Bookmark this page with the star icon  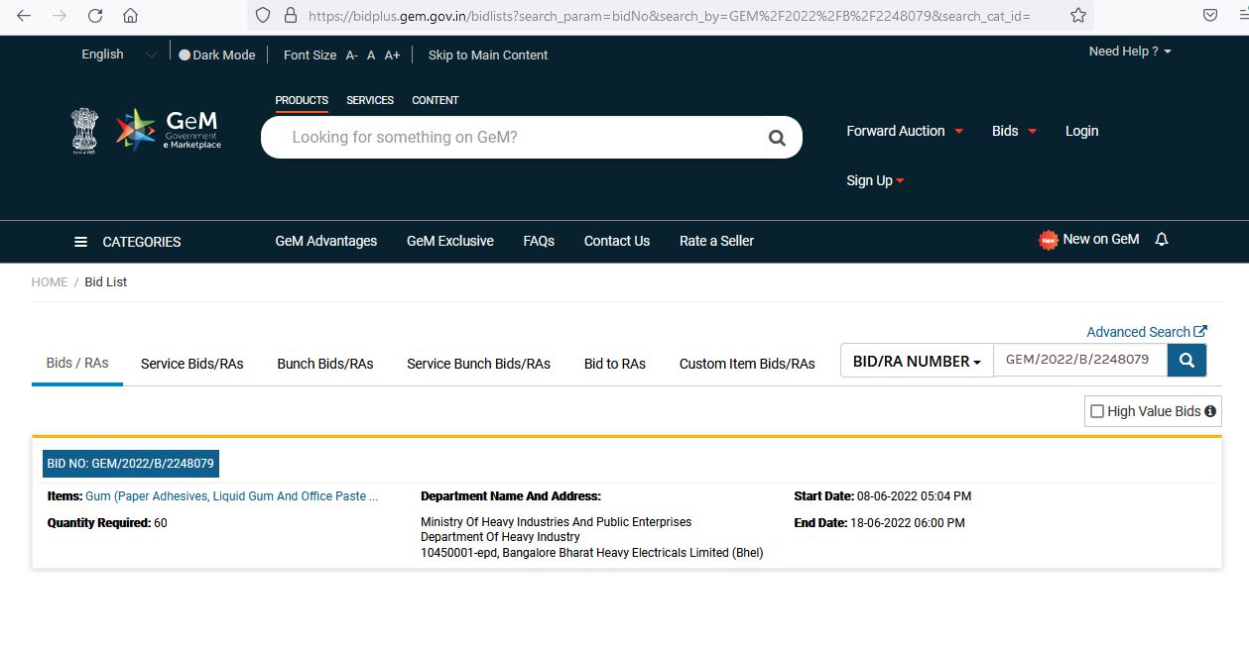pos(1078,16)
